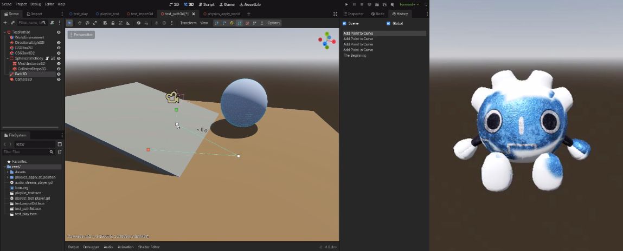623x251 pixels.
Task: Click the Add Child Node plus icon
Action: [x=5, y=23]
